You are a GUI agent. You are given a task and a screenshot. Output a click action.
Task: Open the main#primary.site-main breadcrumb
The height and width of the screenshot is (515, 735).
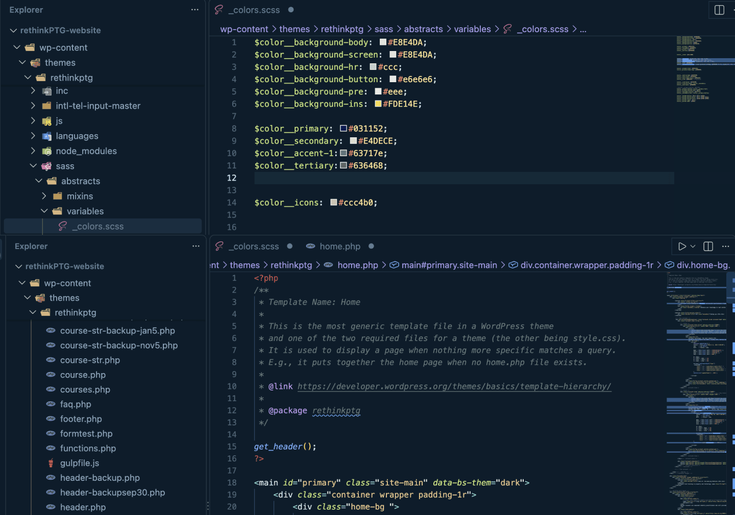pyautogui.click(x=444, y=265)
